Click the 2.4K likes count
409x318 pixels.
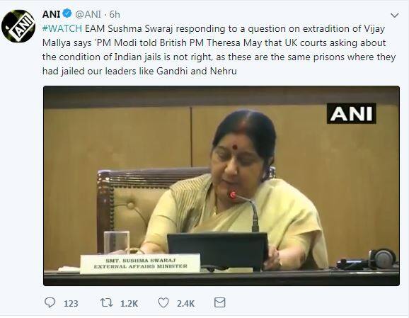(185, 304)
